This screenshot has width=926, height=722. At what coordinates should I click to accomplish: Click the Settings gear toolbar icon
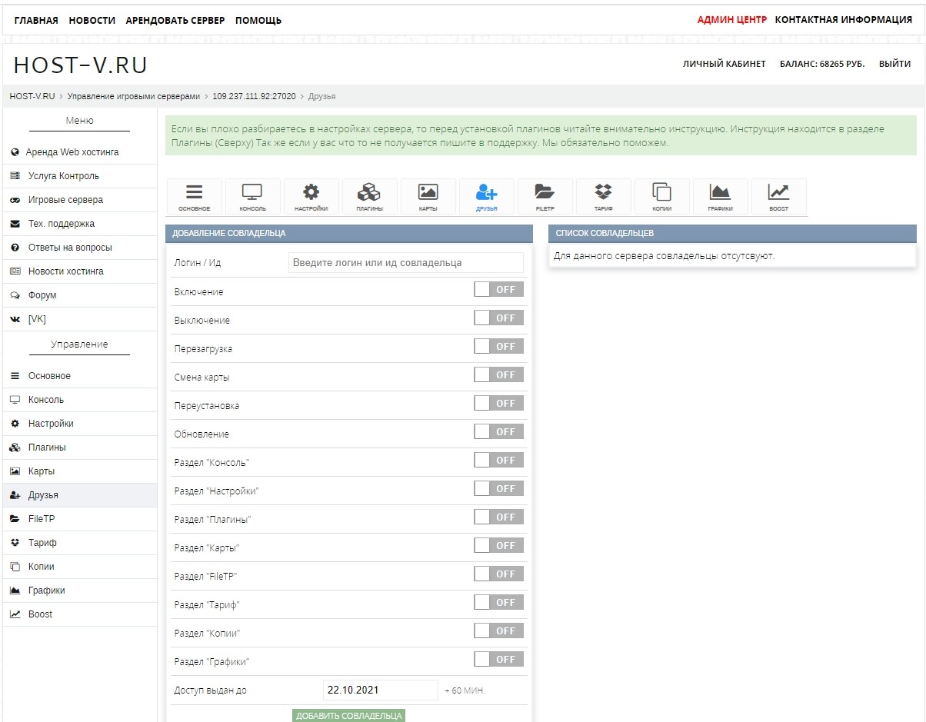[311, 197]
